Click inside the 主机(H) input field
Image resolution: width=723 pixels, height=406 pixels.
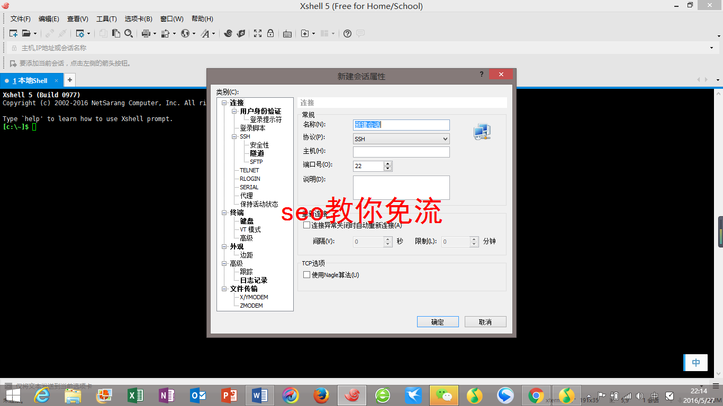click(x=401, y=152)
